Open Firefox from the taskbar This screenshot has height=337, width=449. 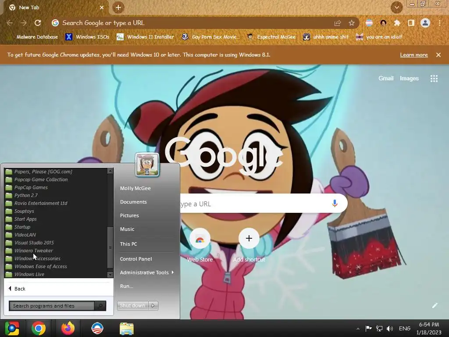[x=68, y=328]
